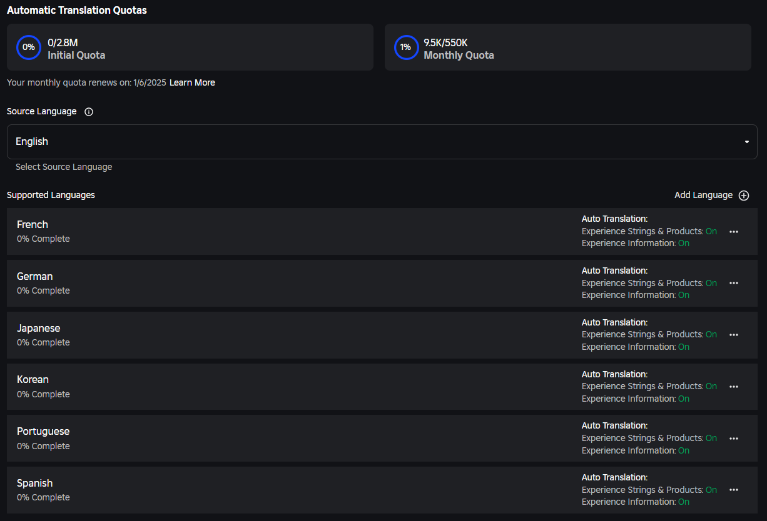767x521 pixels.
Task: Click the source language dropdown arrow
Action: point(747,142)
